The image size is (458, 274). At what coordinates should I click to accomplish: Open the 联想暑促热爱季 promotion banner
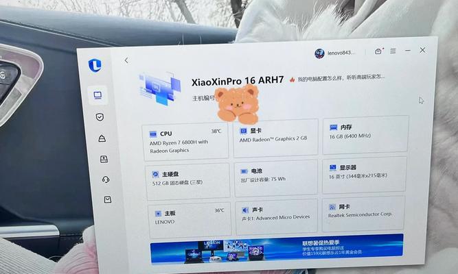tap(277, 249)
